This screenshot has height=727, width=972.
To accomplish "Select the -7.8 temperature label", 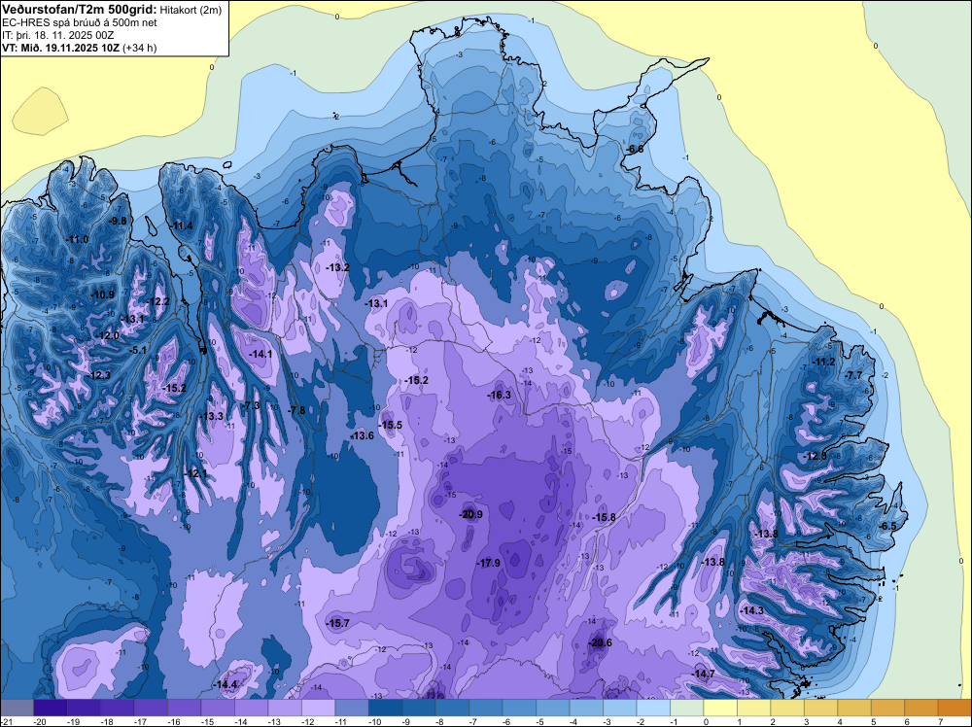I will (x=296, y=410).
